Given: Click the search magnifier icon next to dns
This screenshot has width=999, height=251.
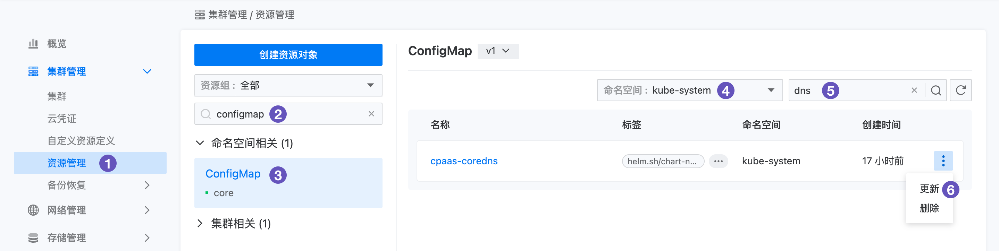Looking at the screenshot, I should [x=936, y=90].
